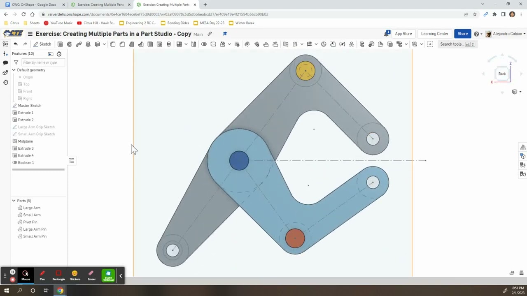The width and height of the screenshot is (527, 296).
Task: Open Chrome from the taskbar
Action: coord(60,291)
